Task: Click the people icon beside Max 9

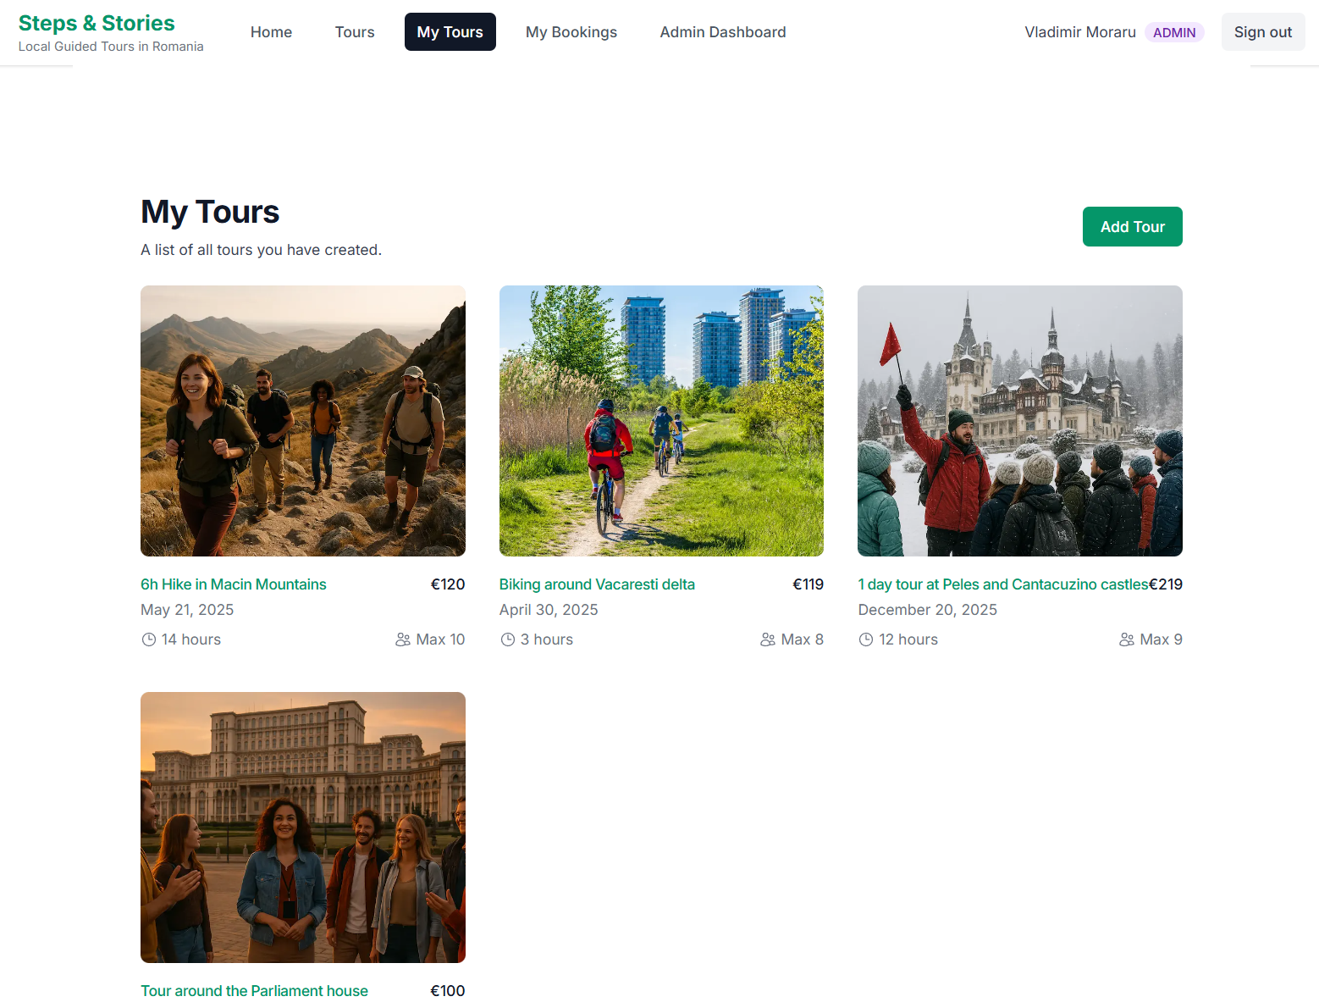Action: pos(1127,639)
